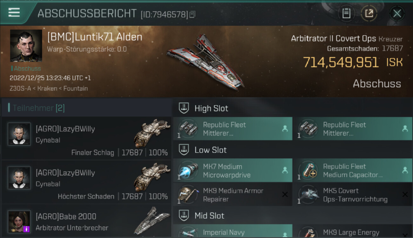
Task: Click the Arbitrator II ship image
Action: [205, 61]
